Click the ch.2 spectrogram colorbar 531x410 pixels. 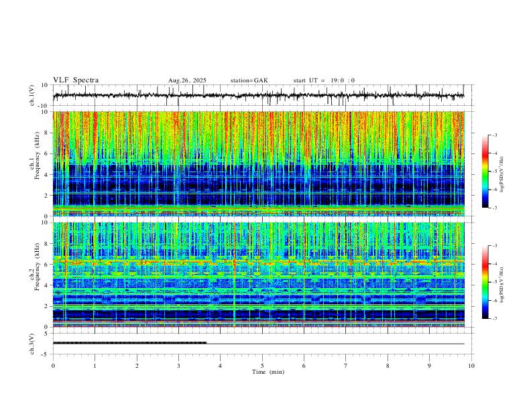click(x=485, y=282)
